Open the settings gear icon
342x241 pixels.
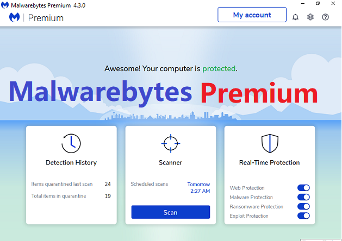coord(310,17)
